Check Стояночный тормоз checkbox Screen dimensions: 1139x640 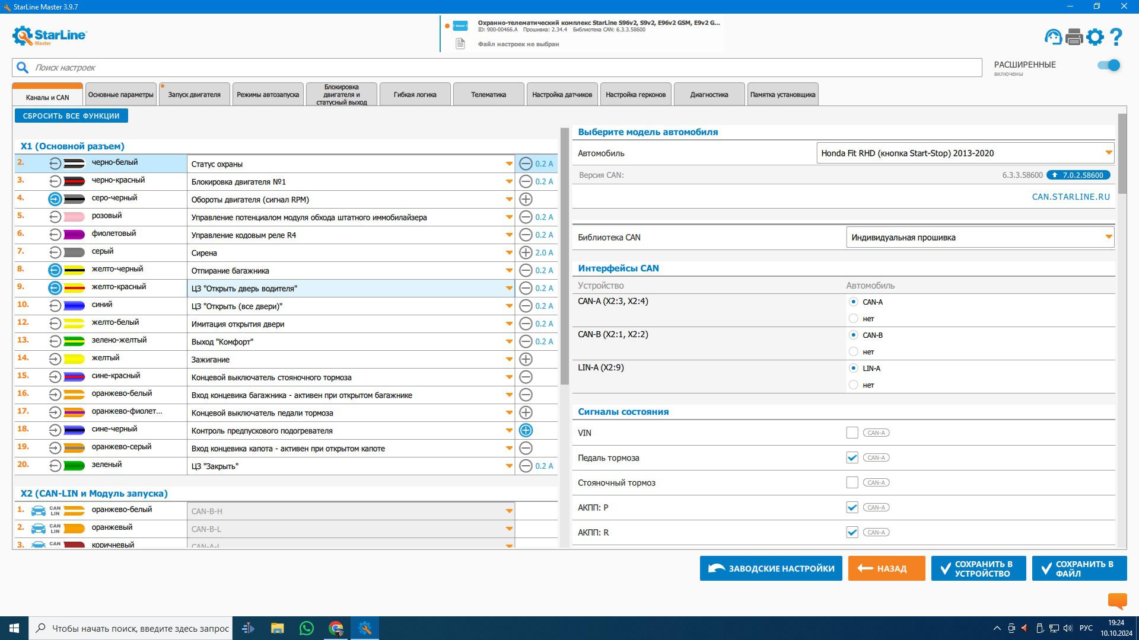click(x=852, y=482)
